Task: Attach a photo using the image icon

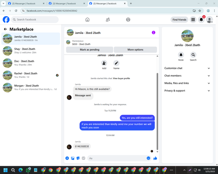Action: coord(73,158)
